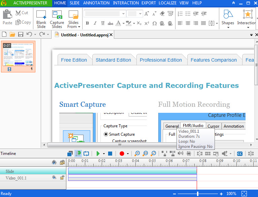Toggle closed captions CC button
258x197 pixels.
point(240,154)
